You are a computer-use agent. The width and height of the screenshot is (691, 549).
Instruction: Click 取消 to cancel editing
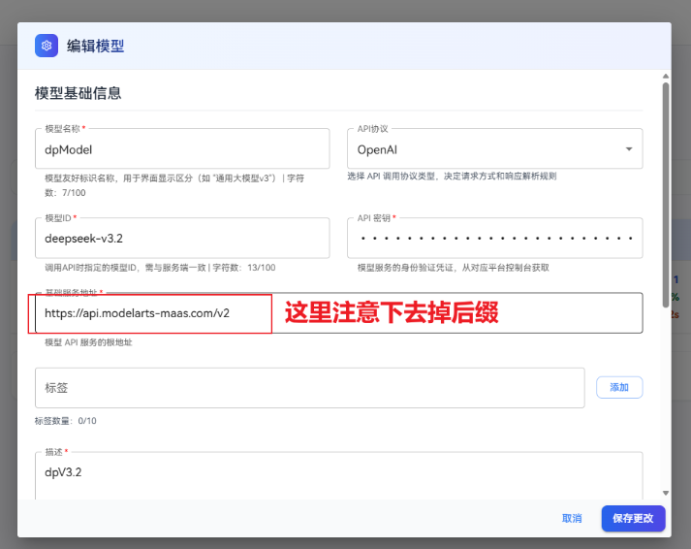tap(572, 518)
